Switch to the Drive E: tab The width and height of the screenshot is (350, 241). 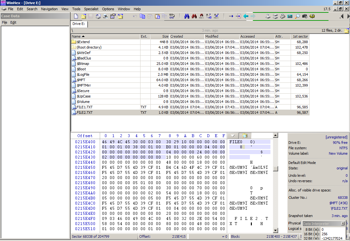[x=78, y=24]
